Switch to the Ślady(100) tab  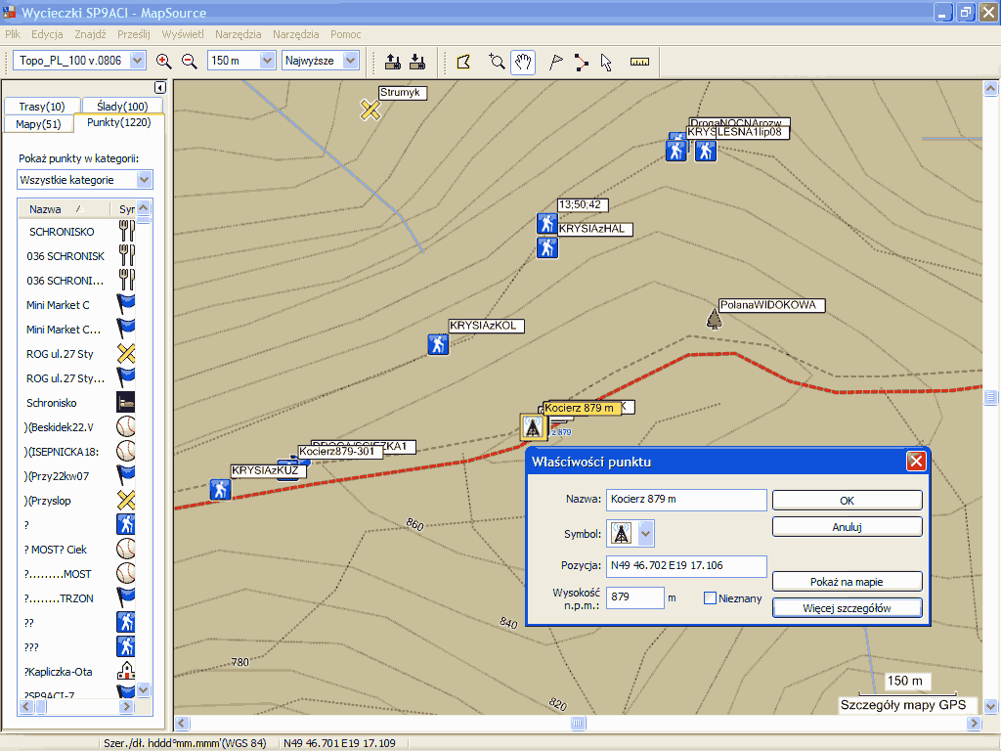coord(122,106)
